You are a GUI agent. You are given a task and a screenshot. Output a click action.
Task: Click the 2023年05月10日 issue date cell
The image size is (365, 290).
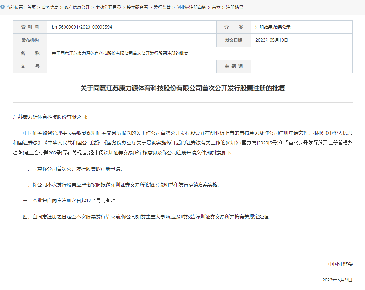tap(272, 40)
